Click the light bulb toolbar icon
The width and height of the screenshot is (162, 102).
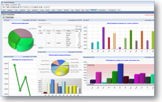(x=29, y=7)
